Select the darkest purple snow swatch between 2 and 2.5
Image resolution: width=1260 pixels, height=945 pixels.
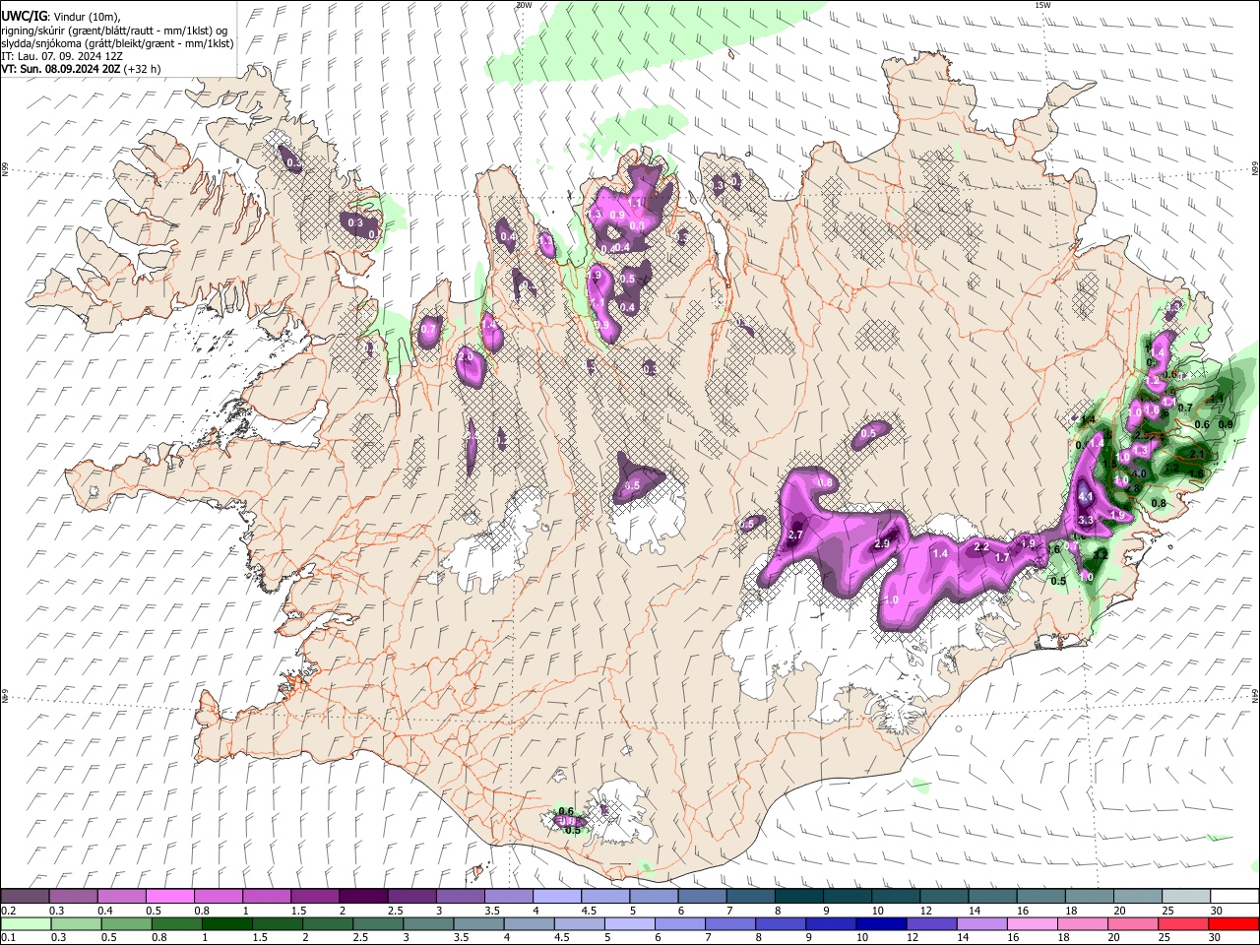(x=361, y=897)
